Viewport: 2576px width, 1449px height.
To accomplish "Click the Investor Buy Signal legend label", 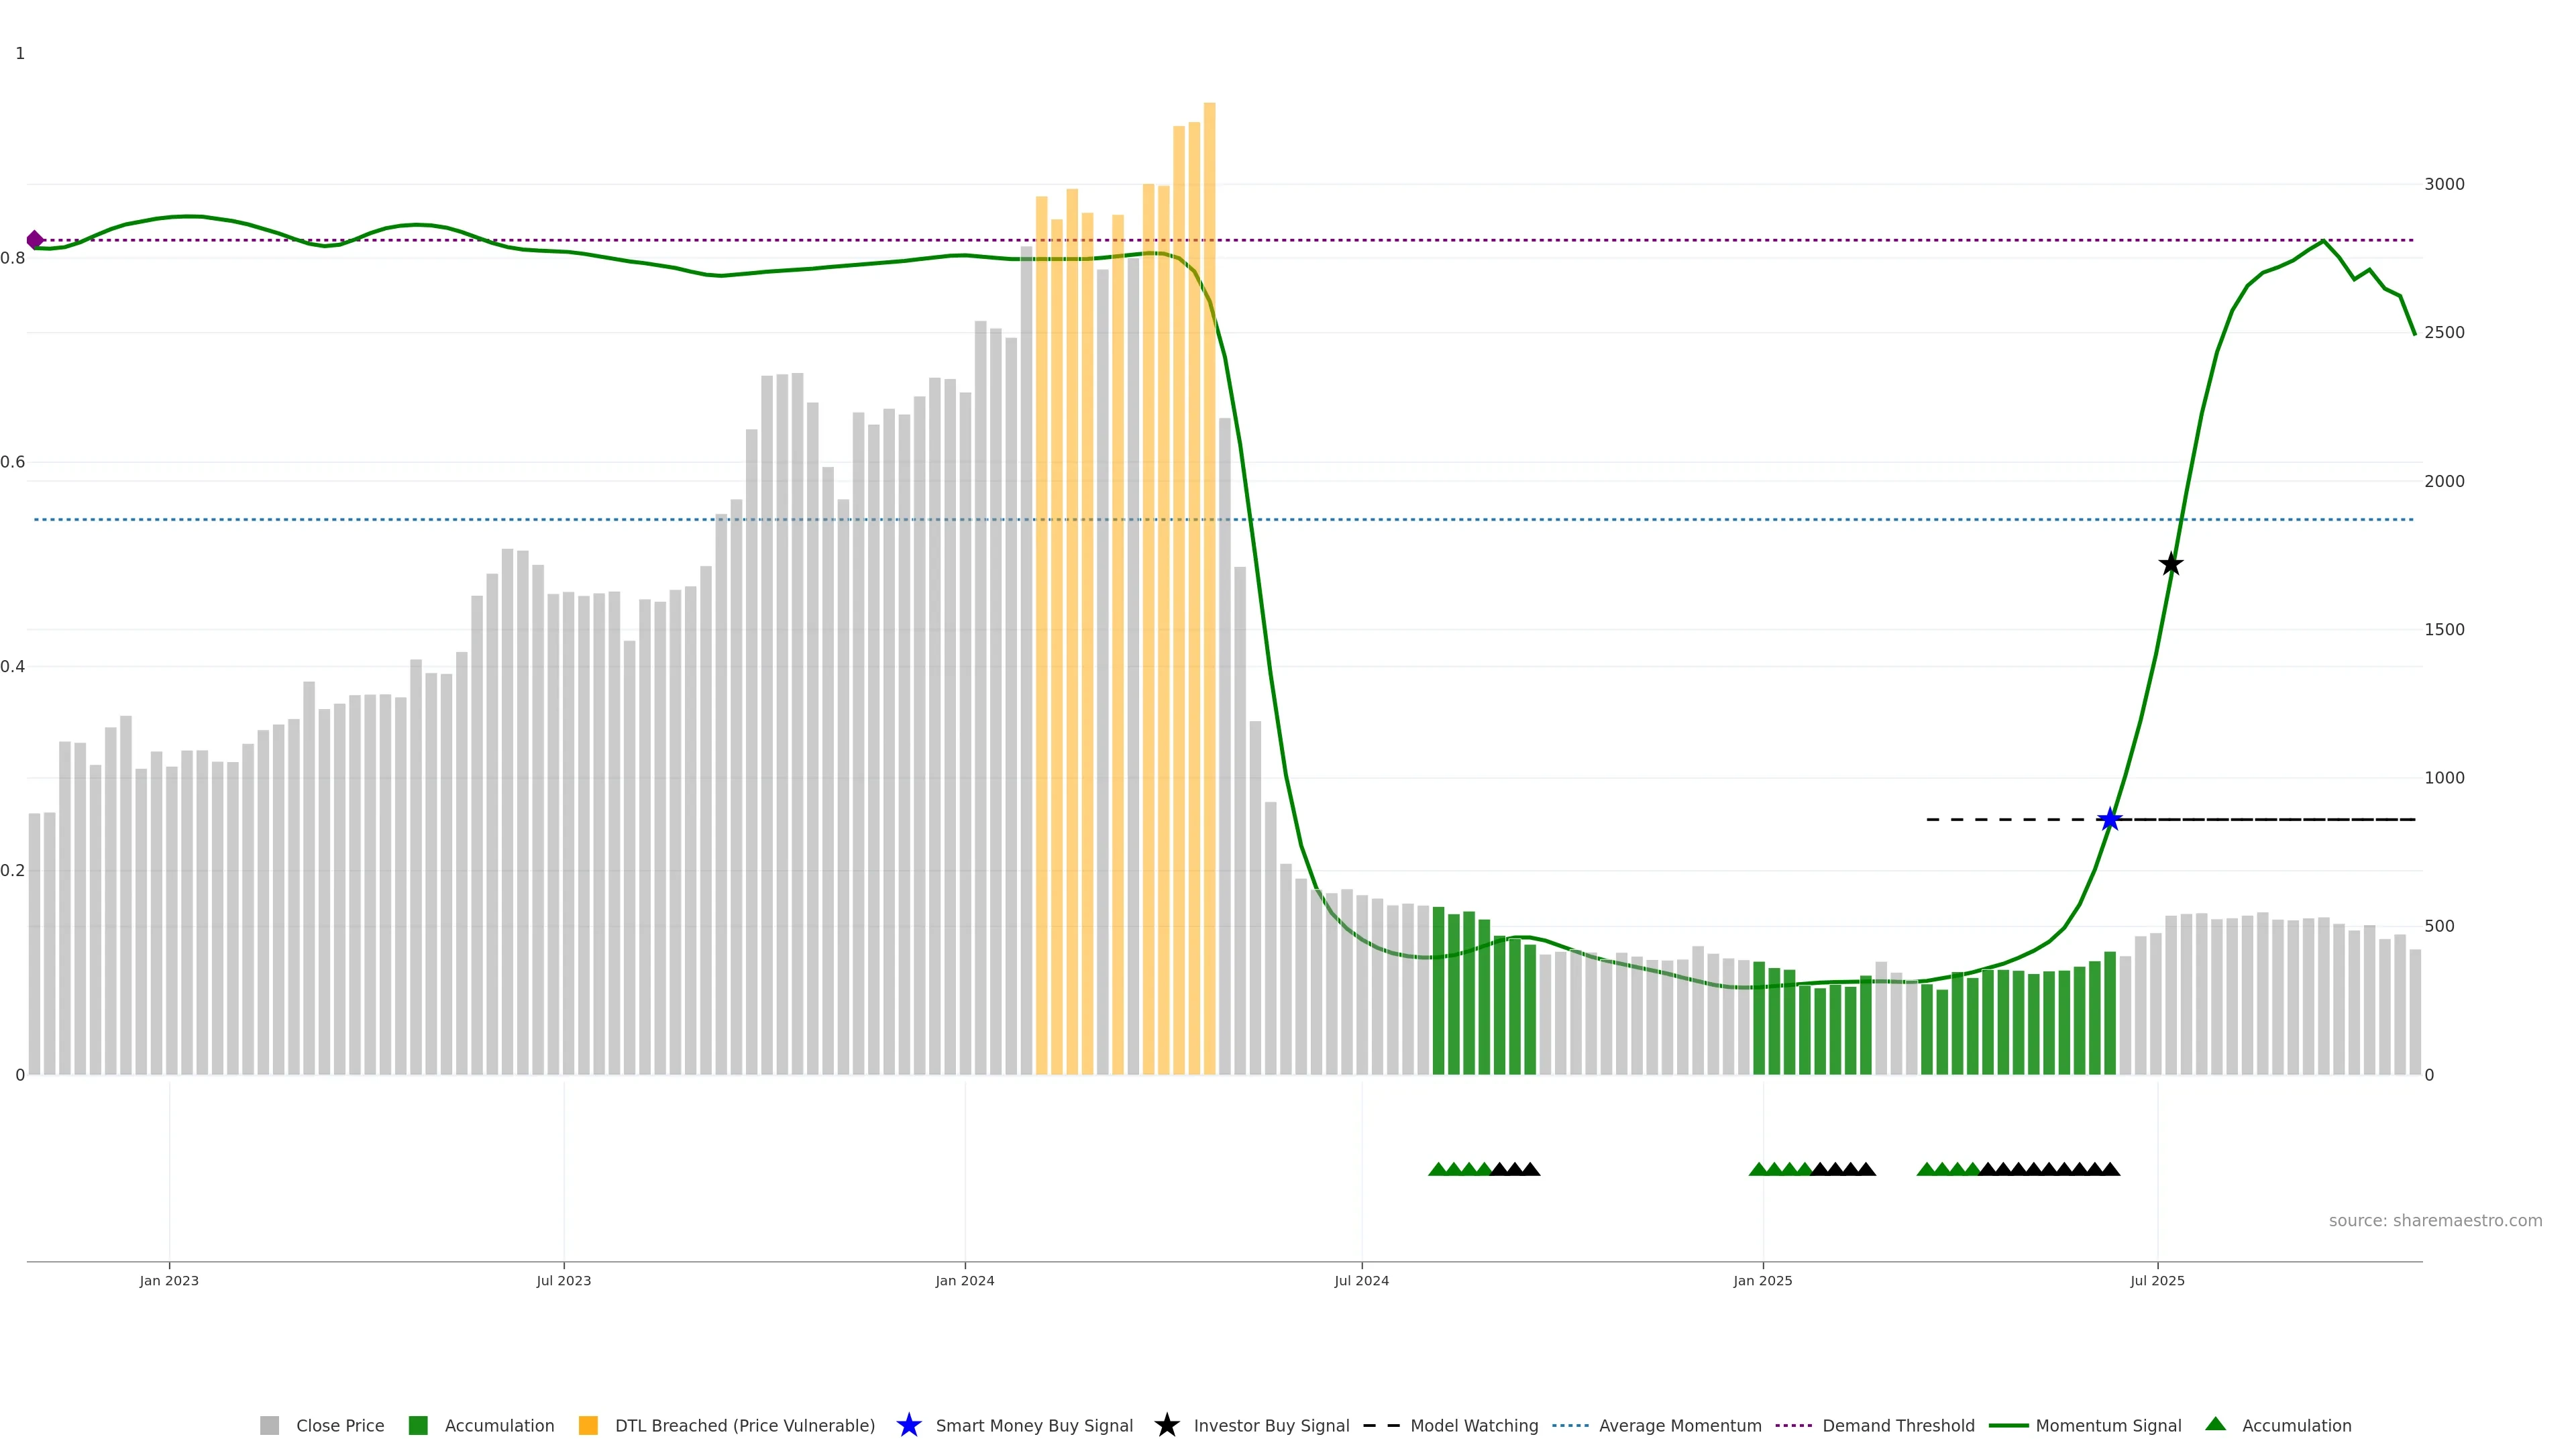I will (x=1271, y=1425).
